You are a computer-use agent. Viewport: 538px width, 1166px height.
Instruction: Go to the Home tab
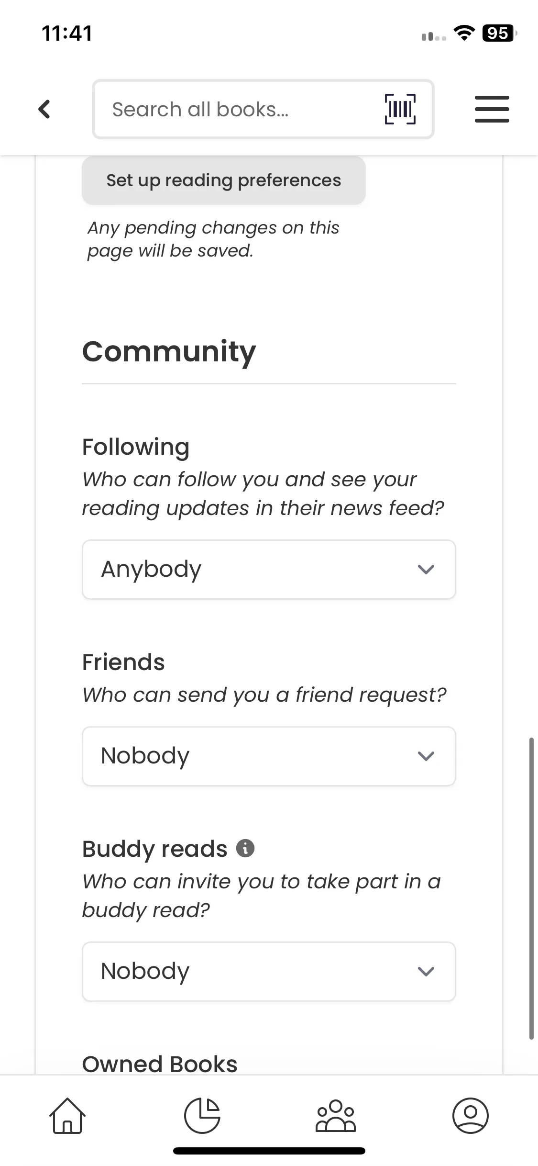[67, 1116]
